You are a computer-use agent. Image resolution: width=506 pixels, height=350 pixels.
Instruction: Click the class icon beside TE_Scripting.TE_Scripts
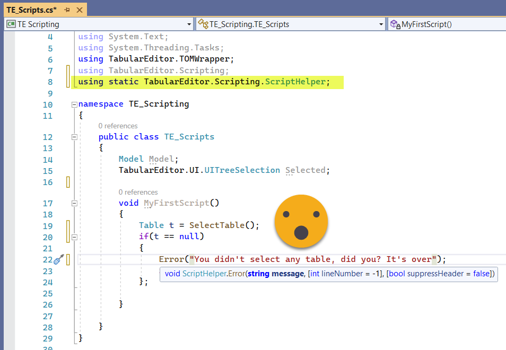(x=203, y=24)
